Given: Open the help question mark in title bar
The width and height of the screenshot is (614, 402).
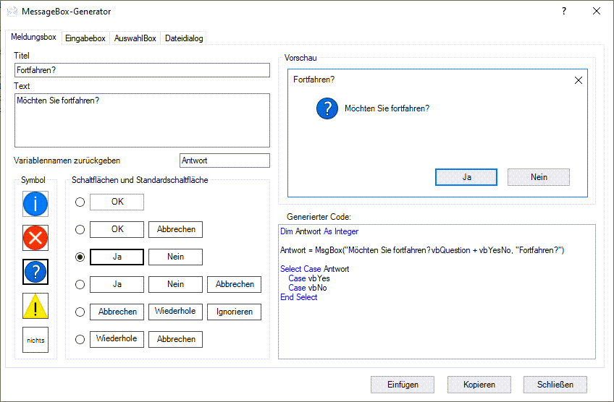Looking at the screenshot, I should point(564,11).
